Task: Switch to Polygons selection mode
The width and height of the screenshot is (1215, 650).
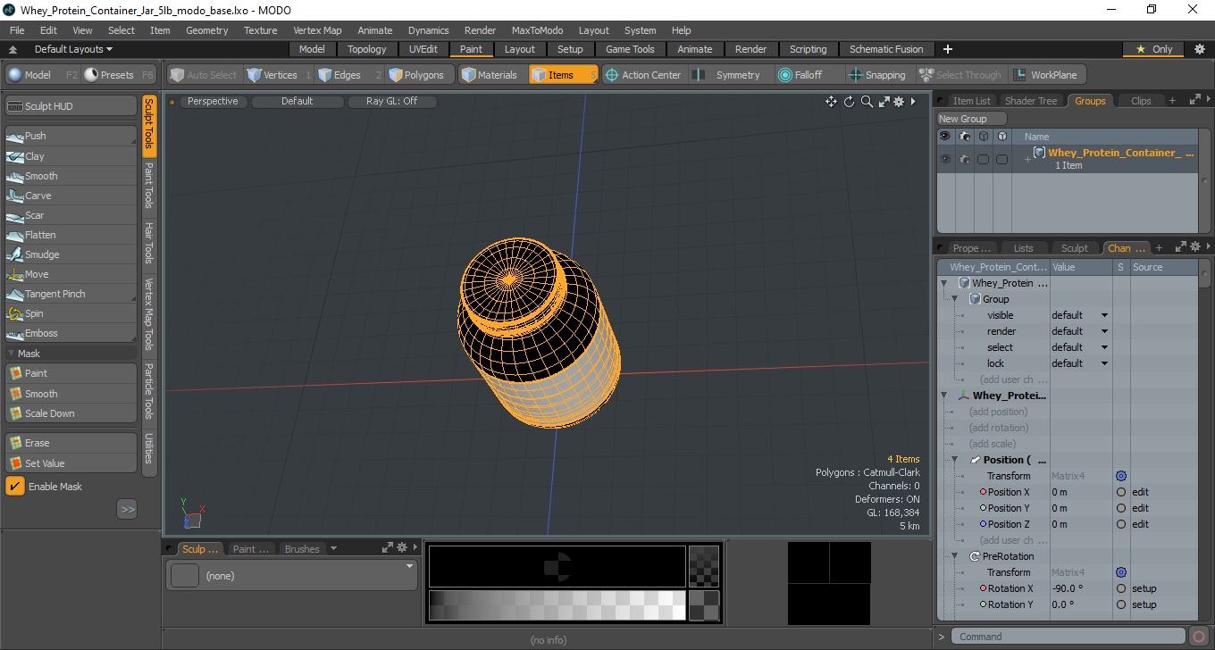Action: 420,75
